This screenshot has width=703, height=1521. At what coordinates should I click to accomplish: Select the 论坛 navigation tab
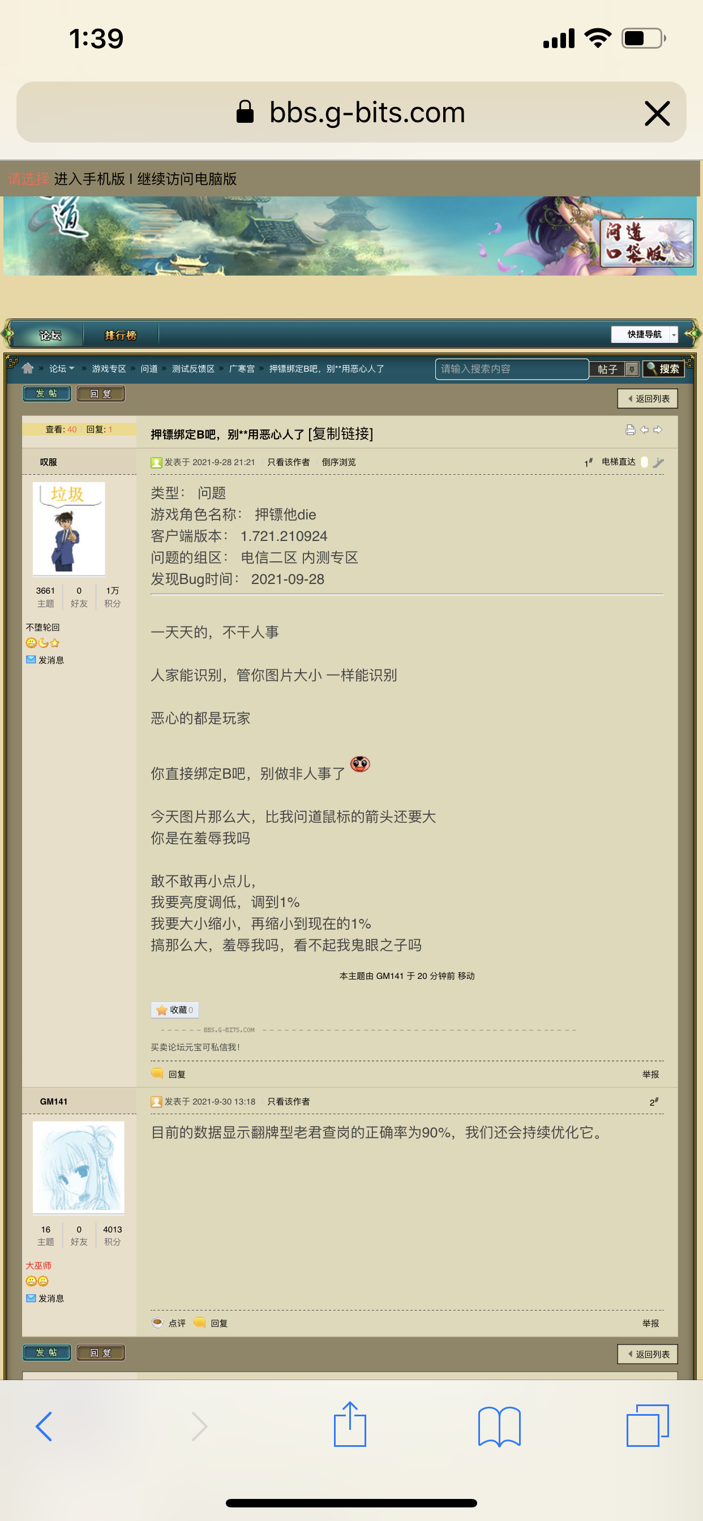pyautogui.click(x=50, y=335)
